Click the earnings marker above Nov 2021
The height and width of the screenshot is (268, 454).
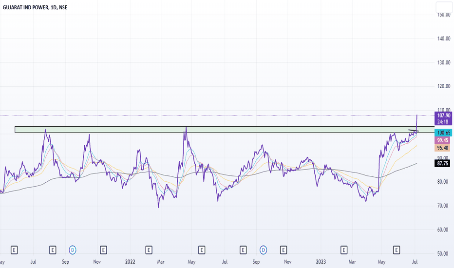click(103, 250)
